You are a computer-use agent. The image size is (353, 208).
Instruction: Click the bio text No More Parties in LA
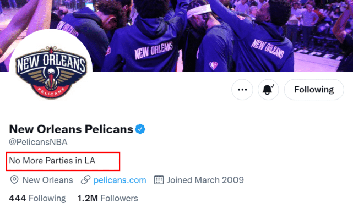(x=52, y=161)
